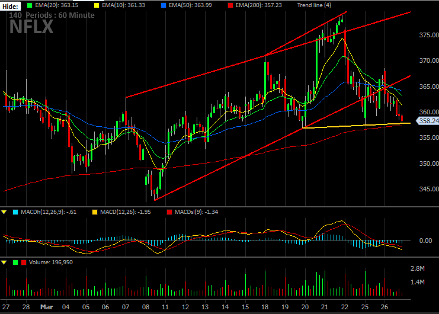Collapse the Volume panel triangle
This screenshot has height=314, width=439.
pos(4,262)
